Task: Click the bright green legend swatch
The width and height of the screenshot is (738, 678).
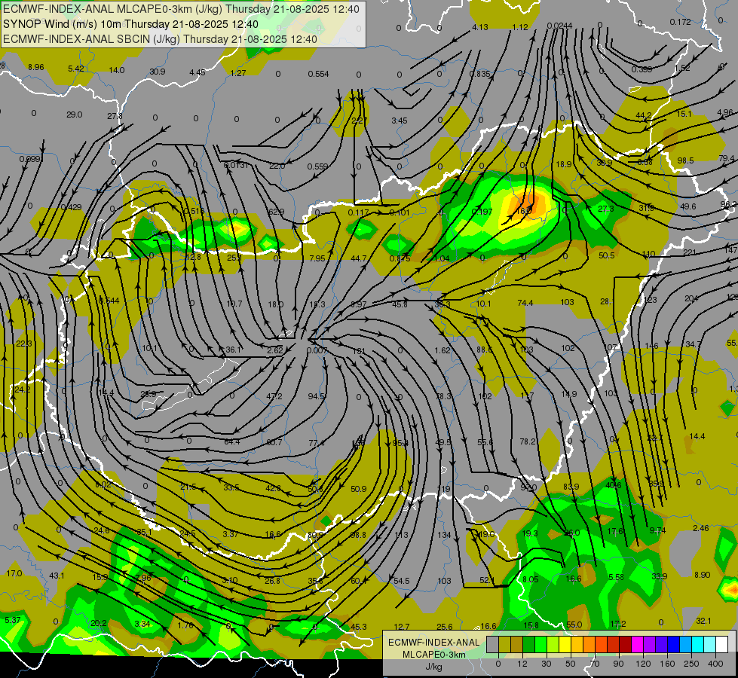Action: (x=540, y=645)
